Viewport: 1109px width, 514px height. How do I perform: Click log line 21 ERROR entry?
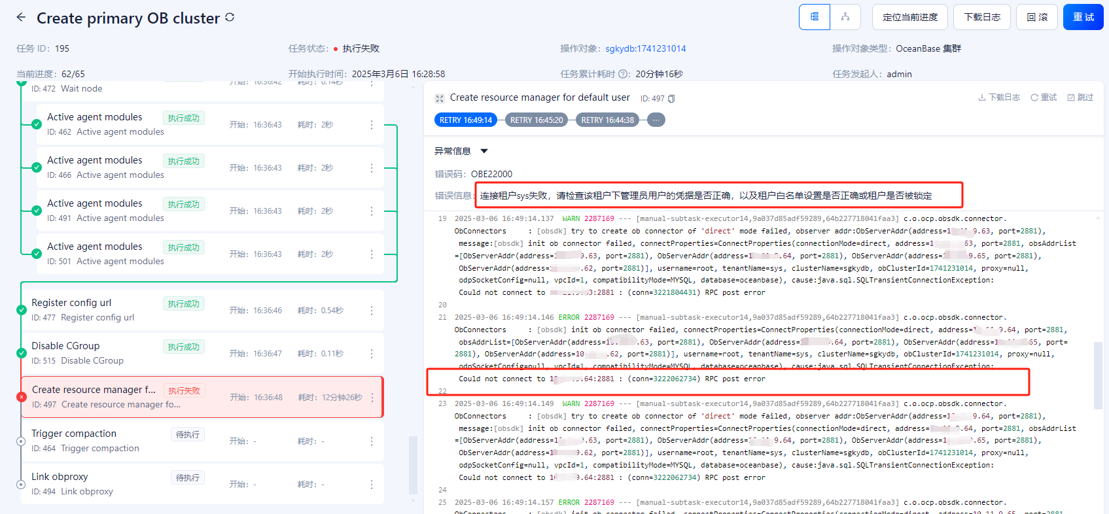pos(761,348)
